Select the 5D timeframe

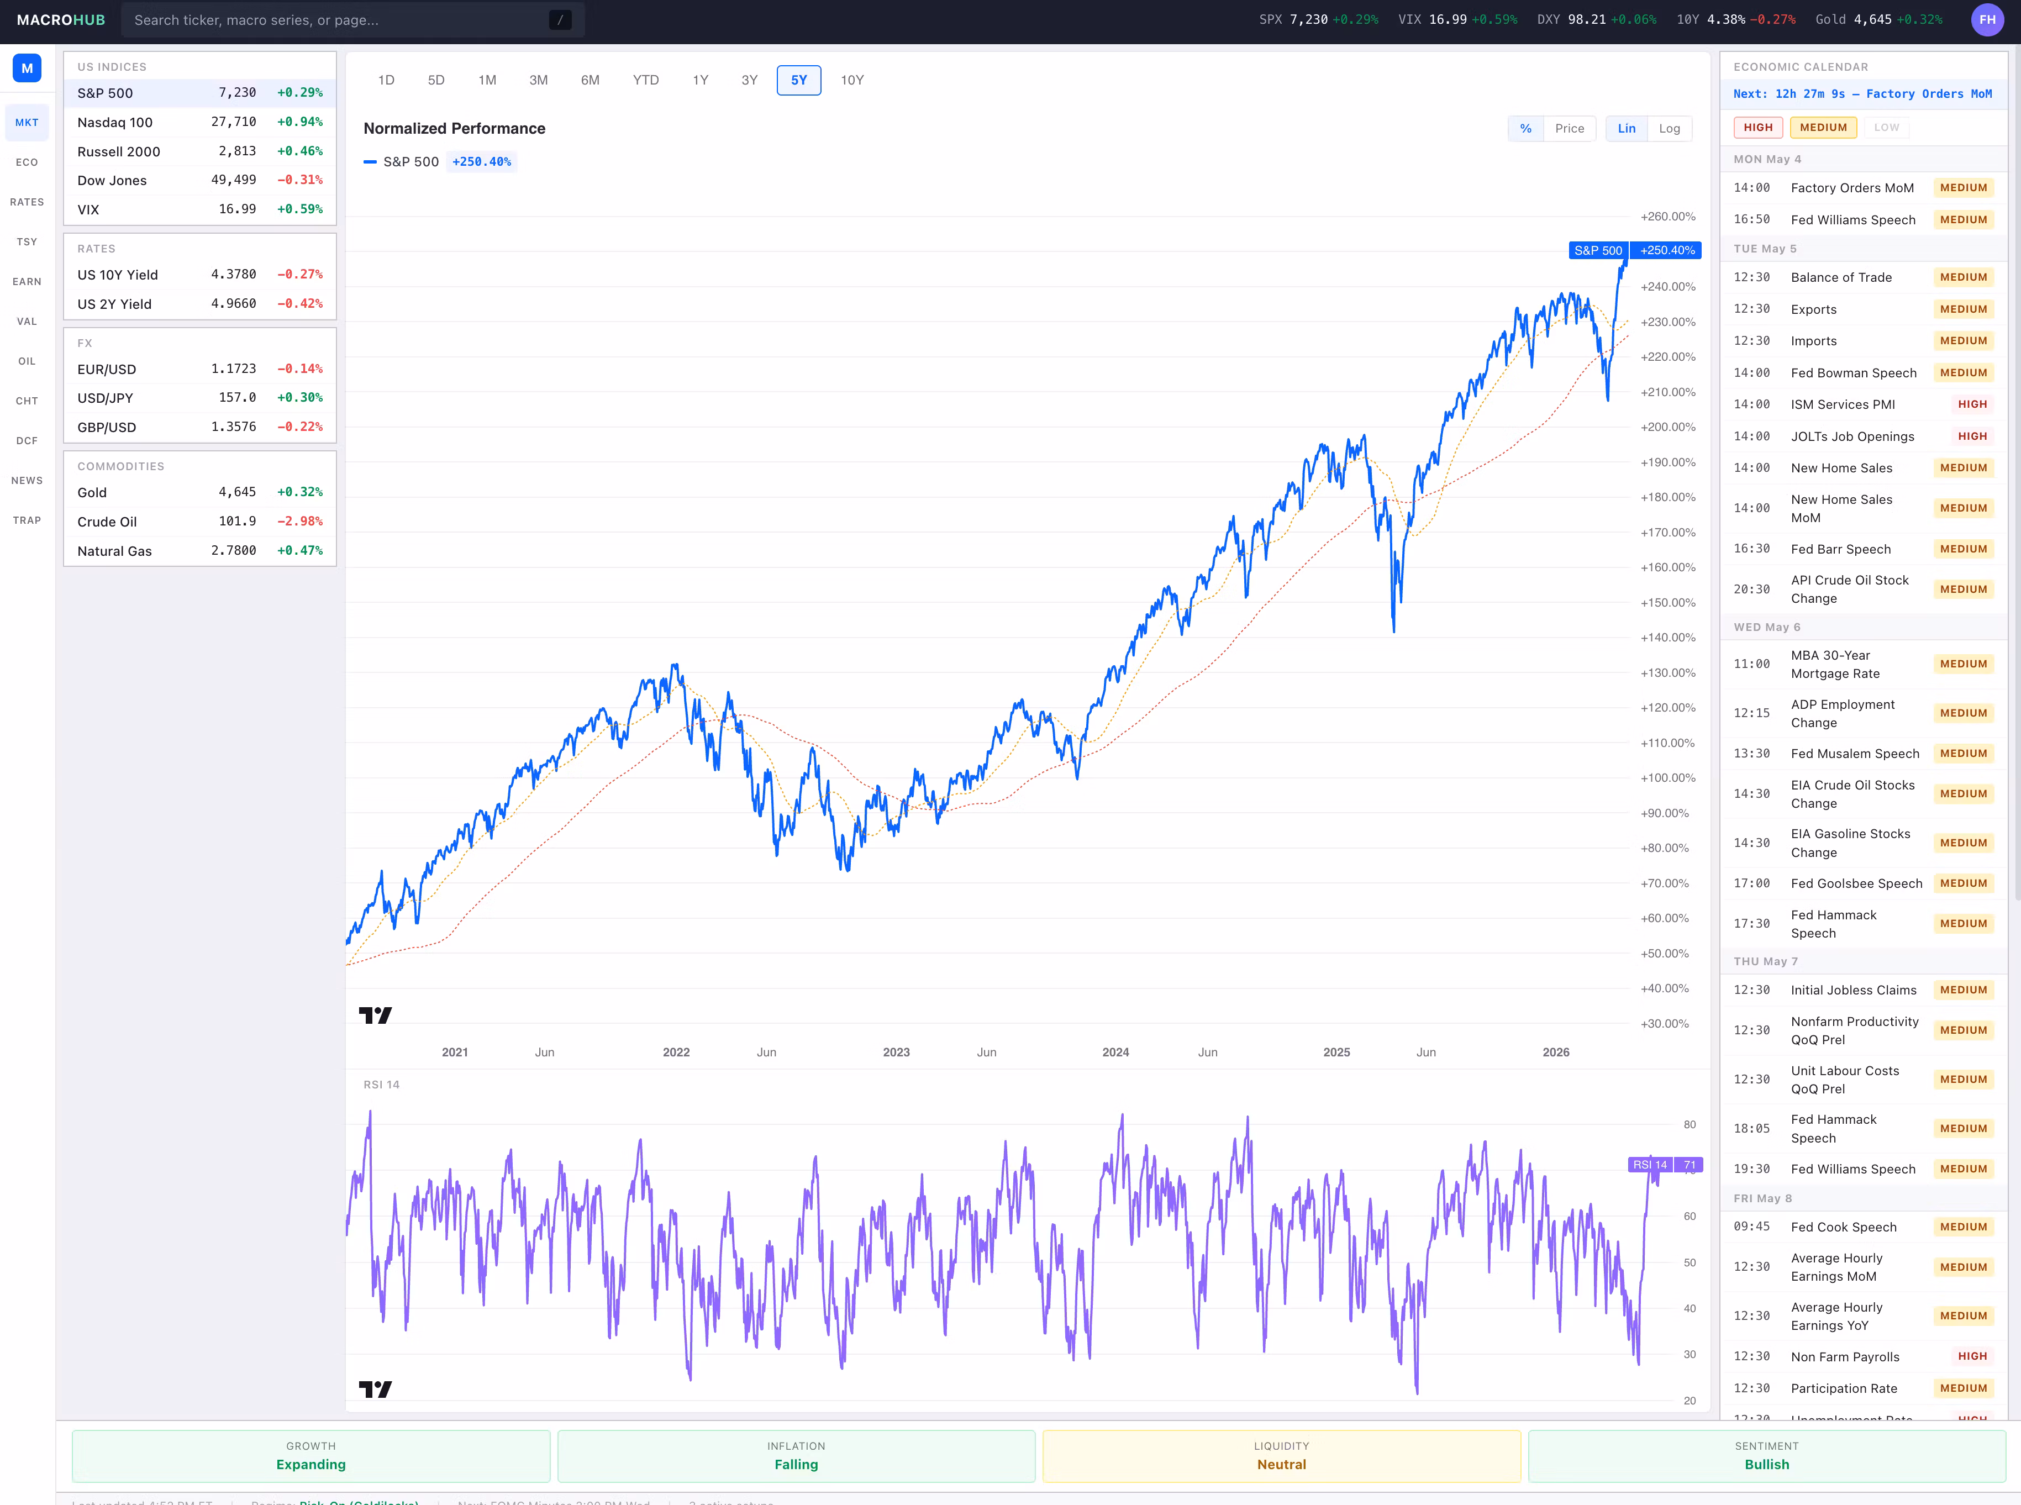click(x=436, y=80)
